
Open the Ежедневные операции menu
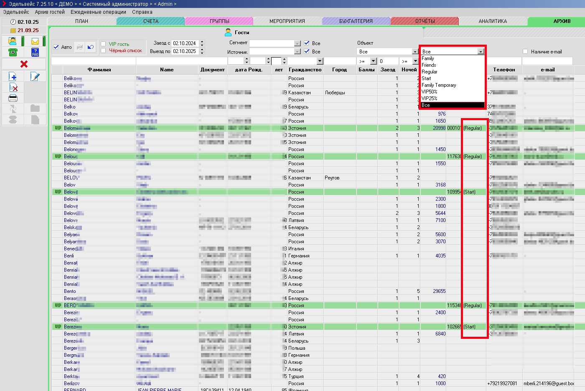98,12
